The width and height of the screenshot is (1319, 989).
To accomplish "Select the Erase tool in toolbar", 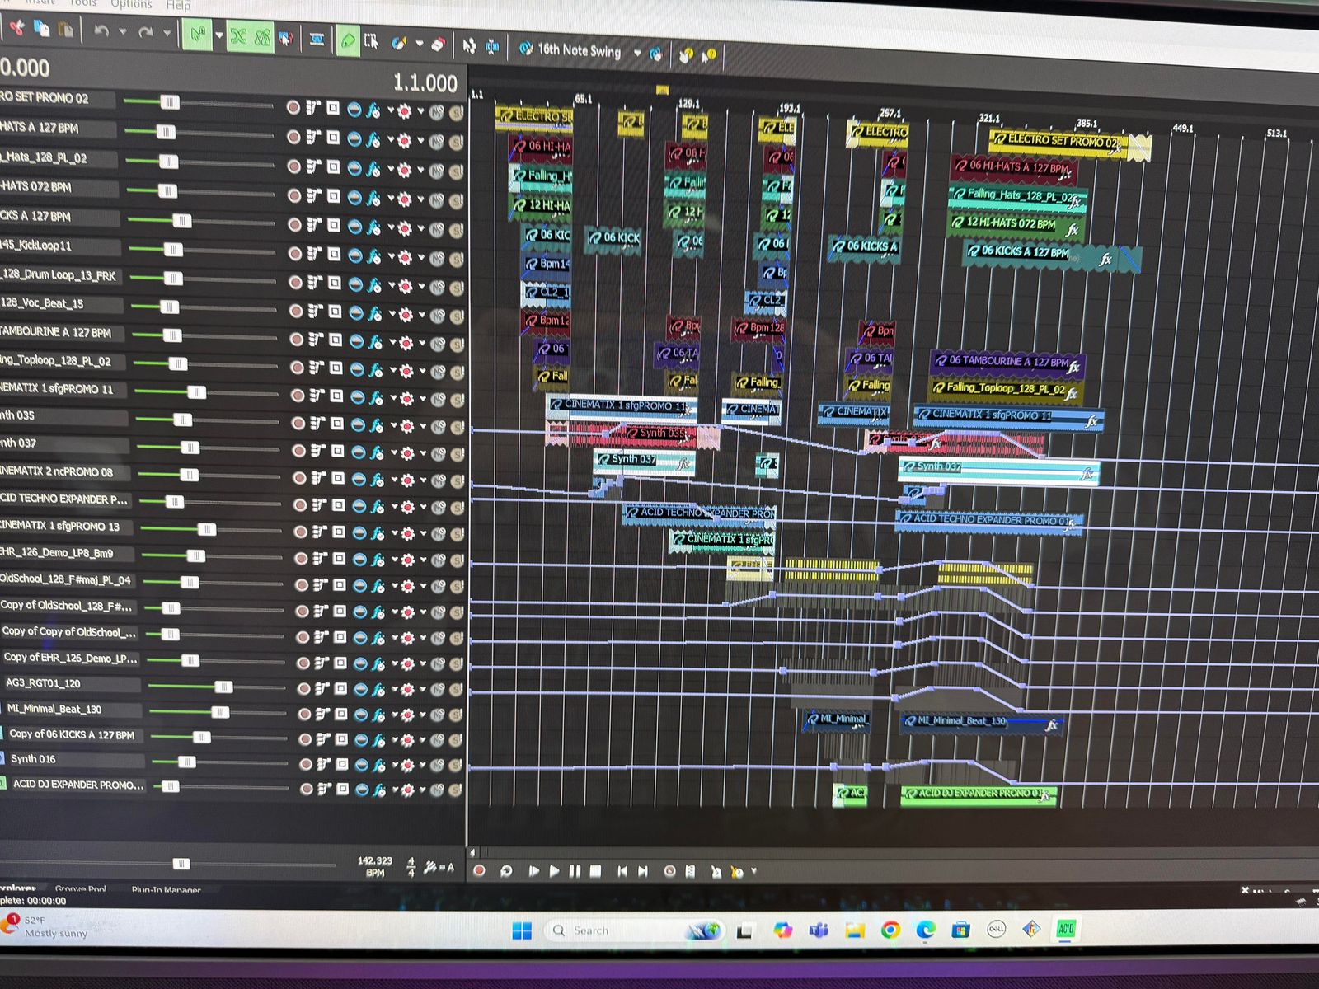I will [x=439, y=43].
